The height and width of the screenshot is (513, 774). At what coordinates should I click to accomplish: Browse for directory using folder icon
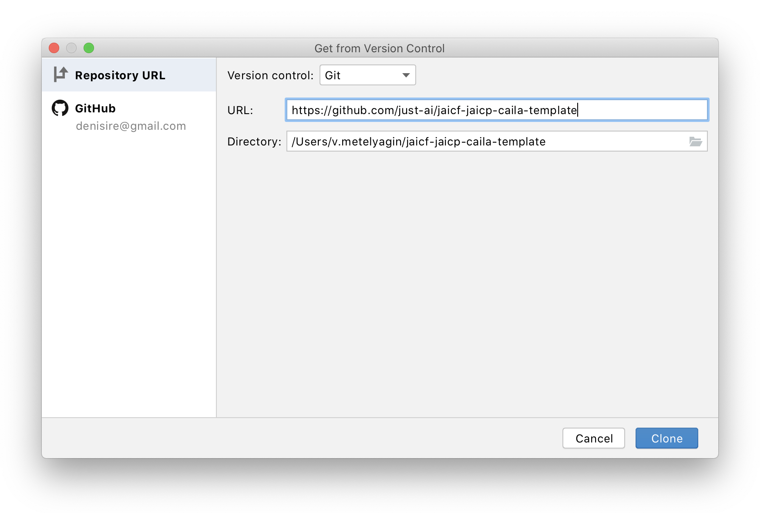click(x=695, y=142)
